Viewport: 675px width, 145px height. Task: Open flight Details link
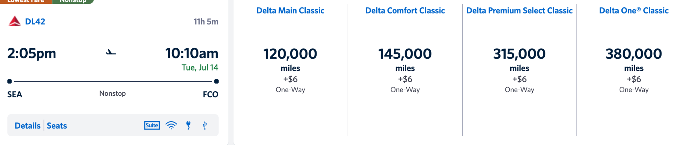pos(27,126)
